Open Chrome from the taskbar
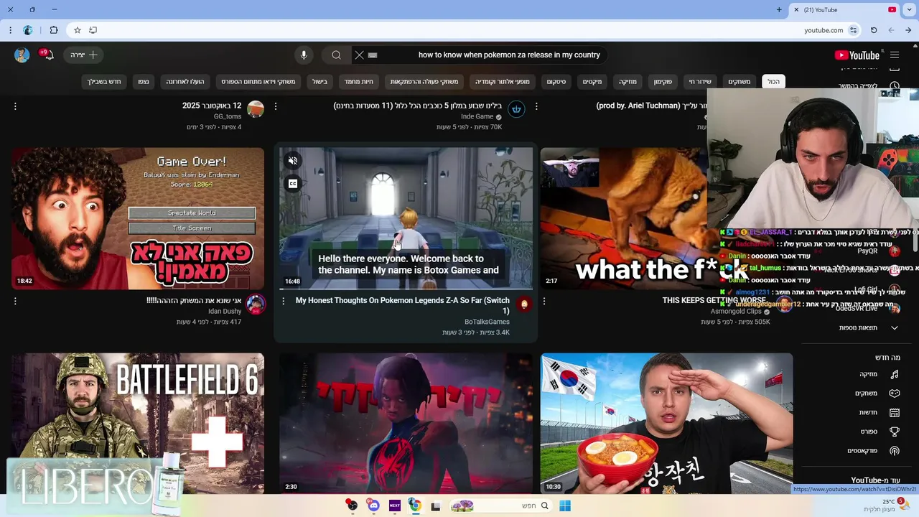919x517 pixels. [x=415, y=506]
